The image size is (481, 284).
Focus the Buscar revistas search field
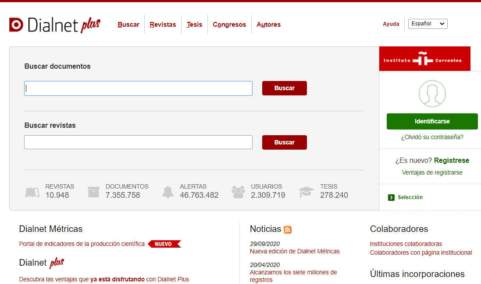pos(139,142)
